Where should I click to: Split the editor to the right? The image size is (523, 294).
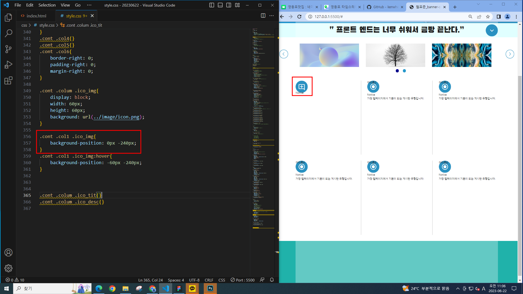pos(263,16)
